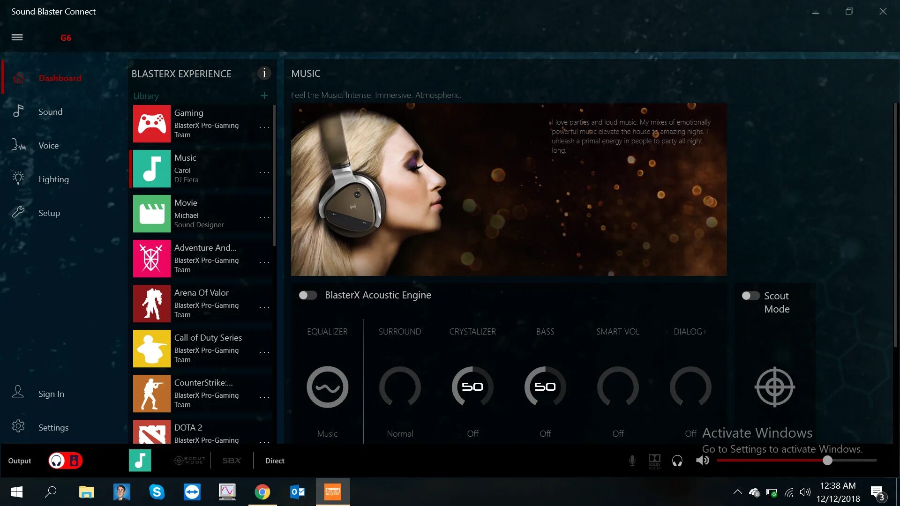Screen dimensions: 900x506
Task: Open the hamburger navigation menu
Action: point(17,37)
